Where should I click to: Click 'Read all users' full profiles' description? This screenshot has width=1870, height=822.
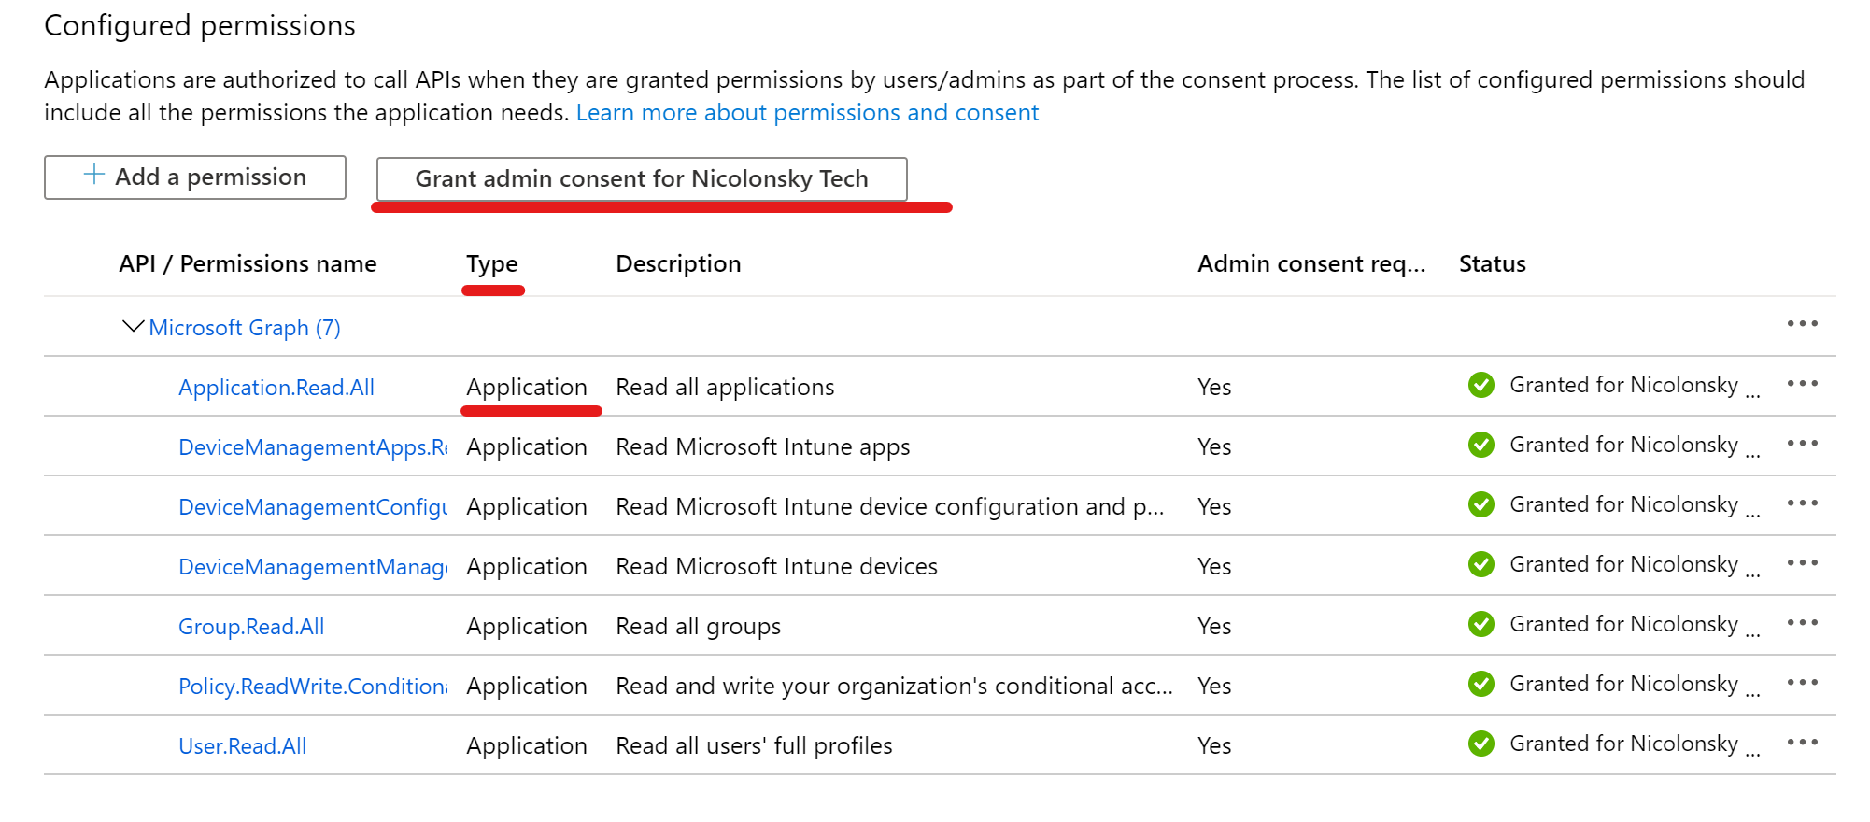point(754,746)
